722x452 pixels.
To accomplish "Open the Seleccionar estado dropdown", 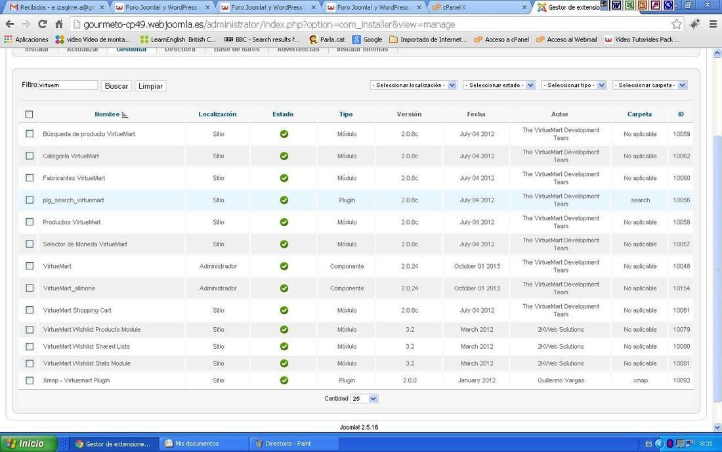I will click(499, 85).
